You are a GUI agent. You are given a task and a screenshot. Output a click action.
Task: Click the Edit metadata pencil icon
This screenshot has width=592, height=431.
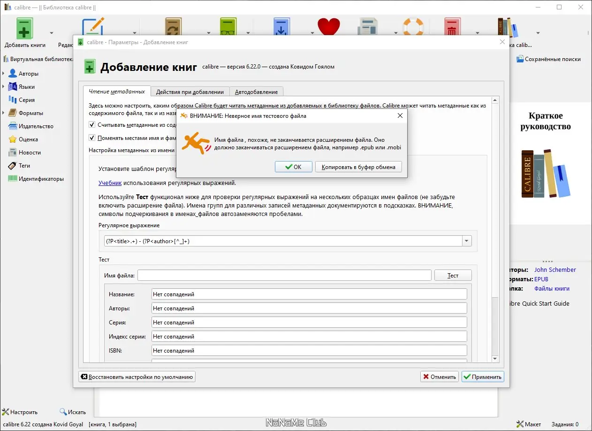coord(93,27)
